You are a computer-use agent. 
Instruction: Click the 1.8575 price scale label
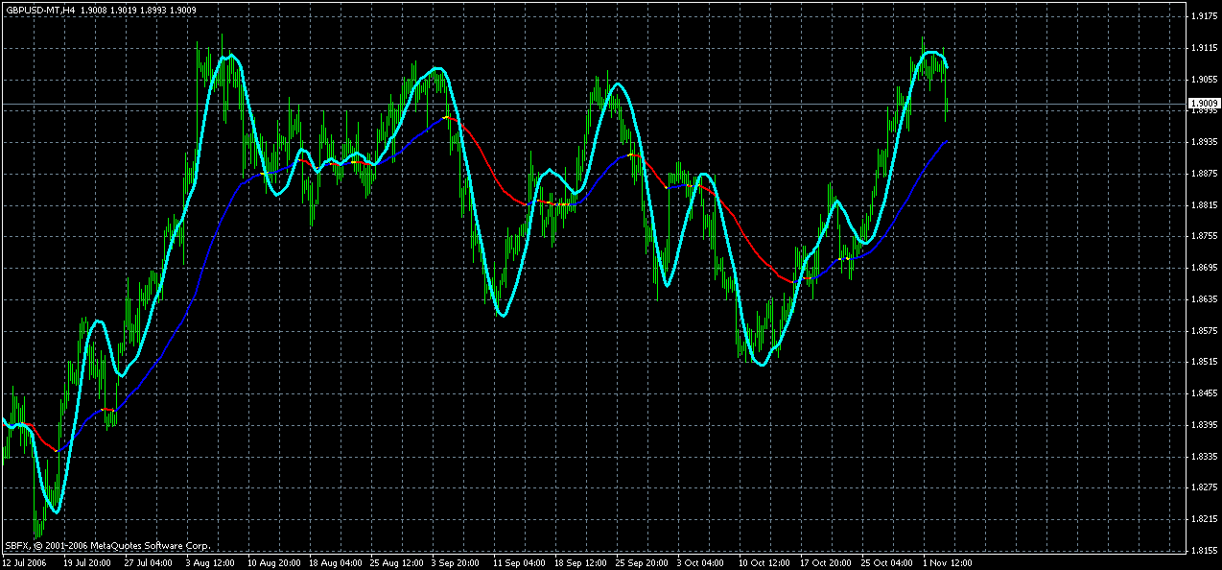click(1204, 331)
